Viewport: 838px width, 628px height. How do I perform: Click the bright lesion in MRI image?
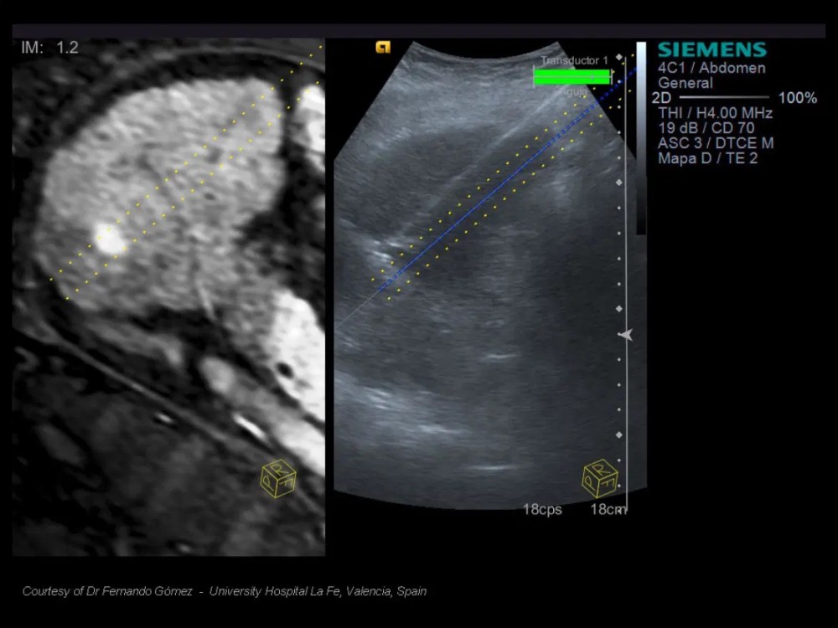(111, 240)
